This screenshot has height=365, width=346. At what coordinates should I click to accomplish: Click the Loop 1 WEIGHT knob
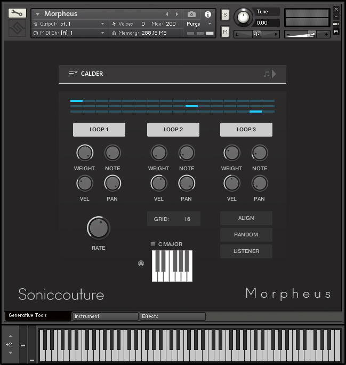point(85,153)
